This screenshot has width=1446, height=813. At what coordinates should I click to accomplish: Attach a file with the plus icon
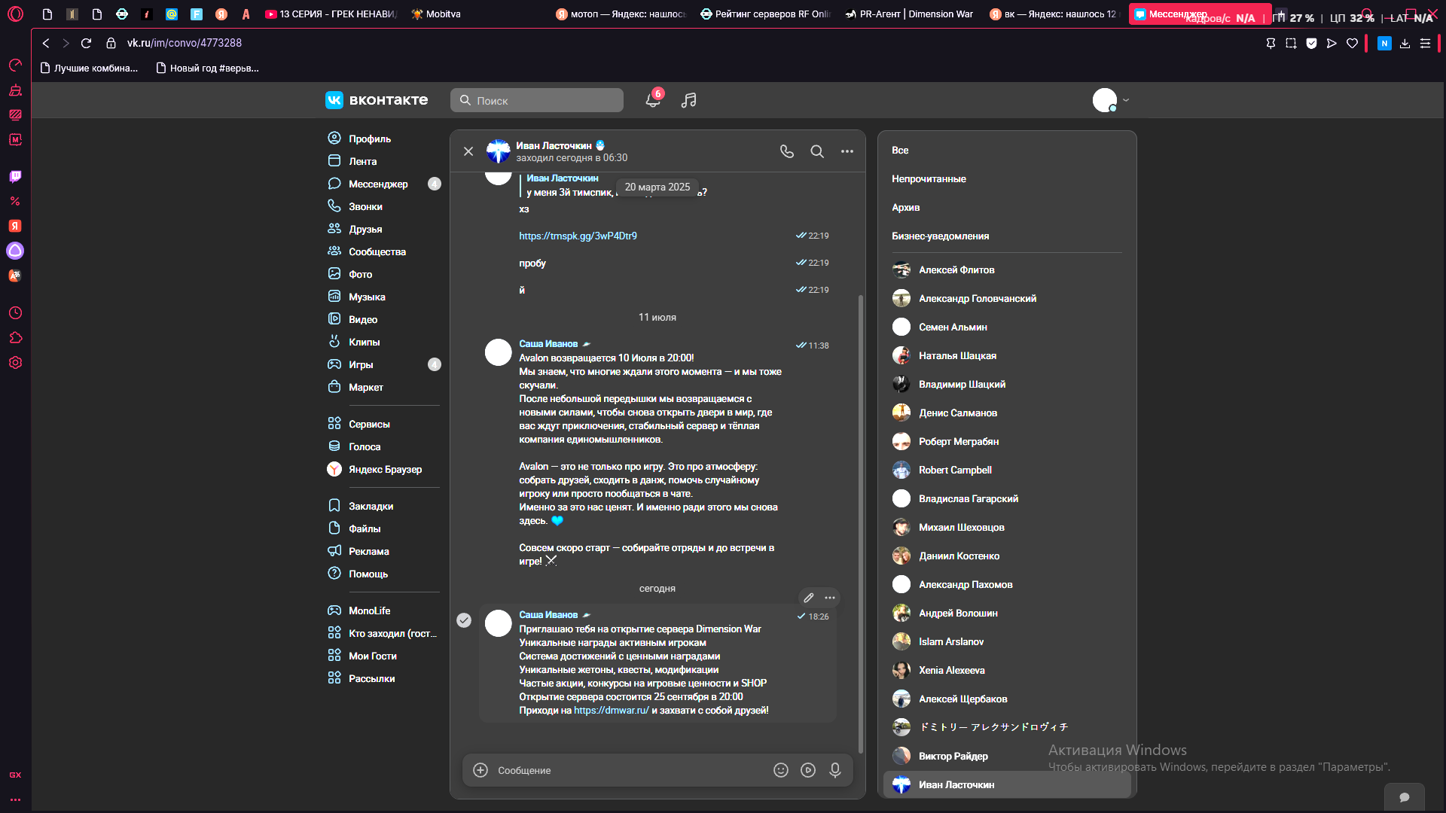pos(480,770)
